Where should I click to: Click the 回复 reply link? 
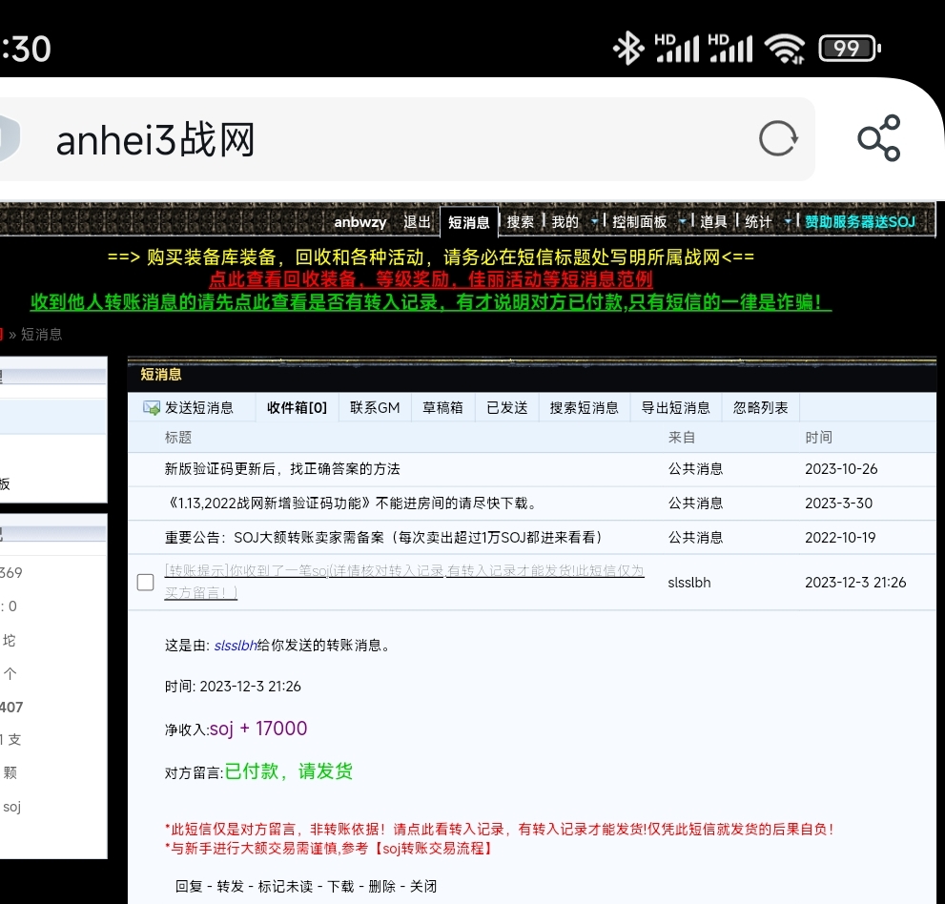point(189,886)
